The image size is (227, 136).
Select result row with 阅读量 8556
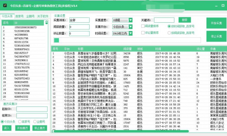point(139,57)
